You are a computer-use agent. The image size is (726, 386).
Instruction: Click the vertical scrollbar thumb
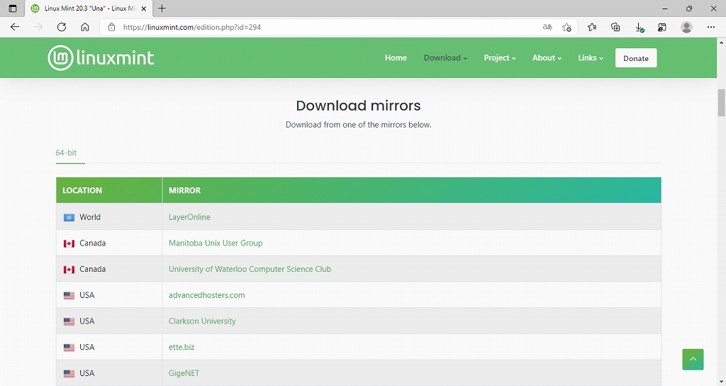(x=721, y=102)
